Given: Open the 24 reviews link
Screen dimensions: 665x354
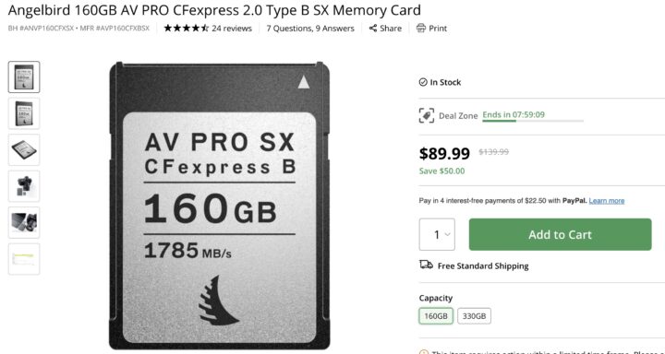Looking at the screenshot, I should click(x=232, y=29).
